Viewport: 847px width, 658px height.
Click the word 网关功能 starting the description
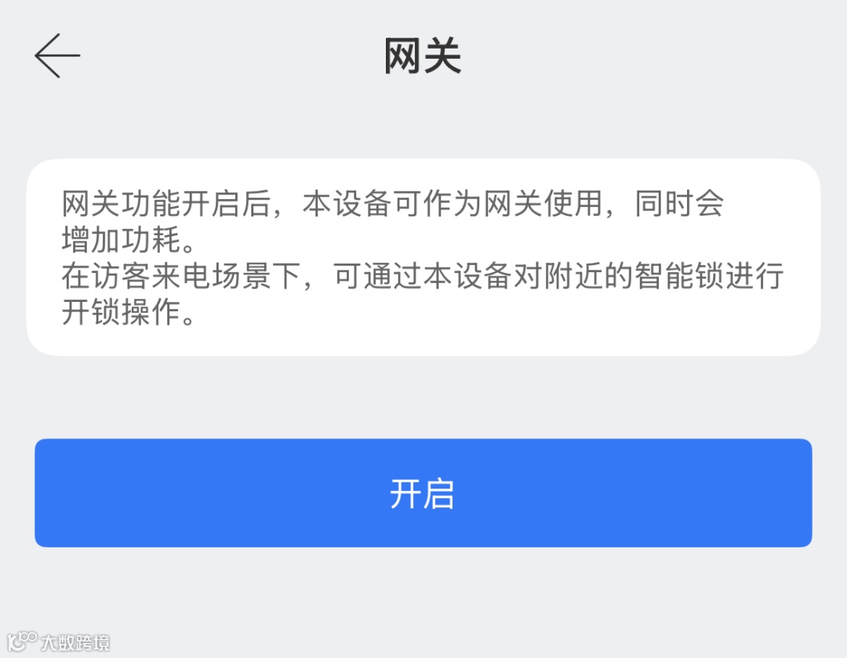coord(122,204)
